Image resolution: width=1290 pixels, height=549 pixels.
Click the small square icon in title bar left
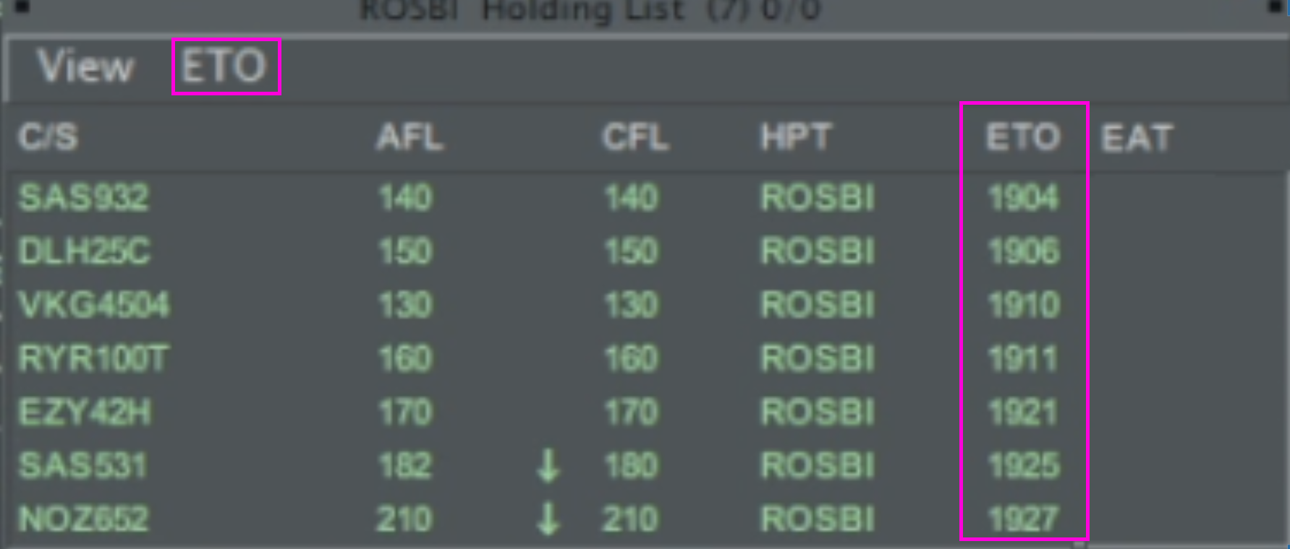(x=22, y=7)
